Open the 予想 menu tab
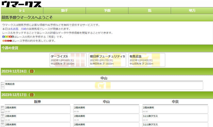This screenshot has width=213, height=127. click(107, 11)
